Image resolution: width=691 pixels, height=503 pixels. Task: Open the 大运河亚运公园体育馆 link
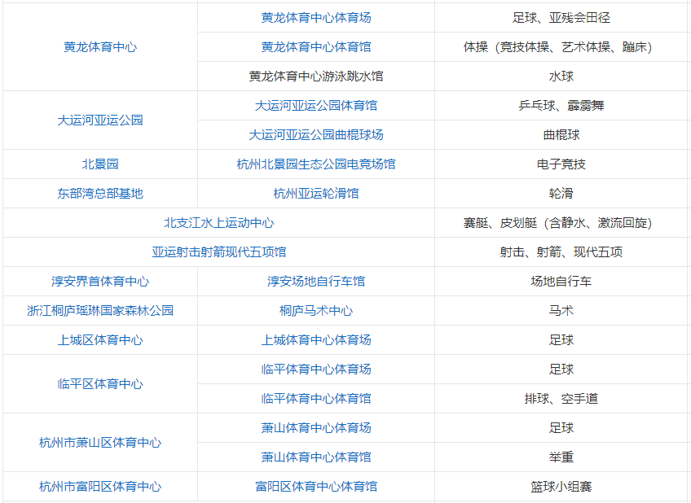pos(316,106)
